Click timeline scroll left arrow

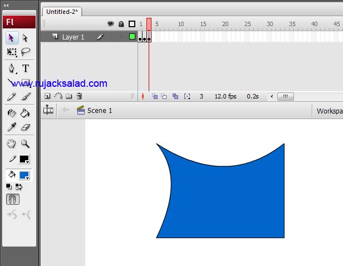tap(272, 96)
